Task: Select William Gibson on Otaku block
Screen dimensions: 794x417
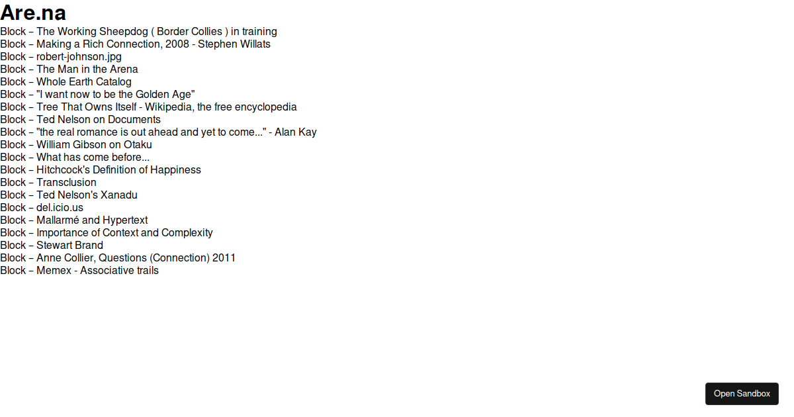Action: coord(76,144)
